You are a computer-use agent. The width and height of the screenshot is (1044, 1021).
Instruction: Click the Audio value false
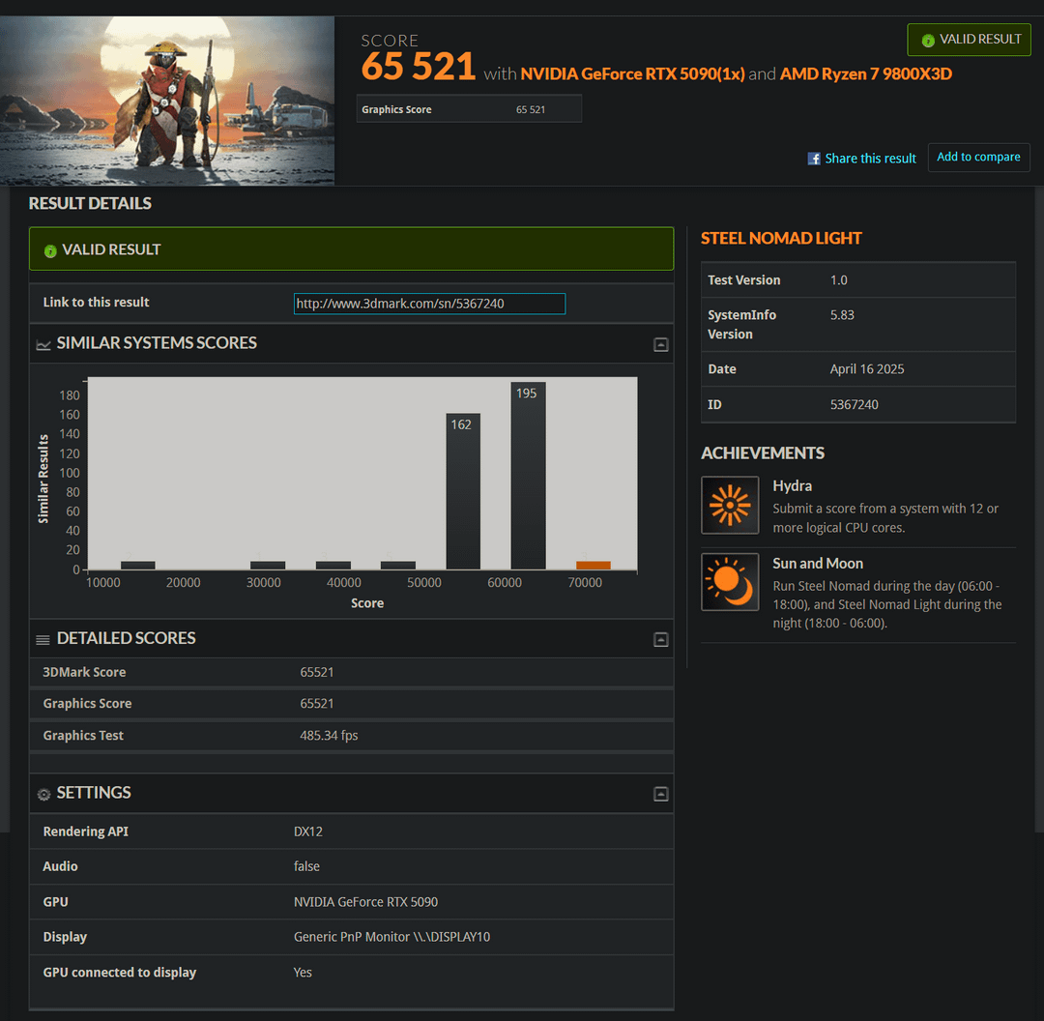pos(306,865)
